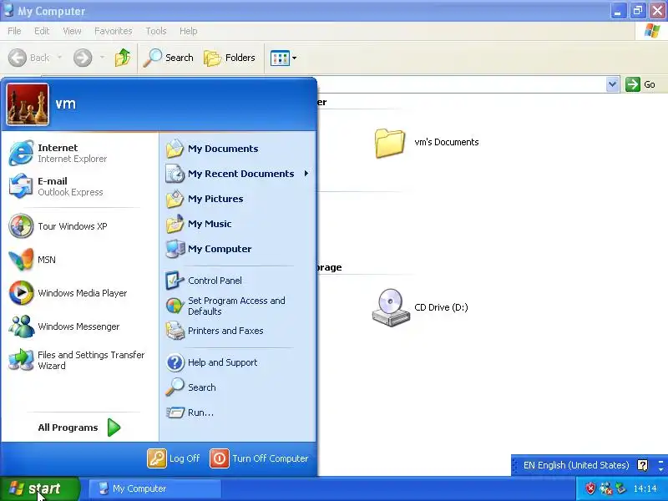Click the Safely Remove Hardware tray icon

click(x=620, y=488)
